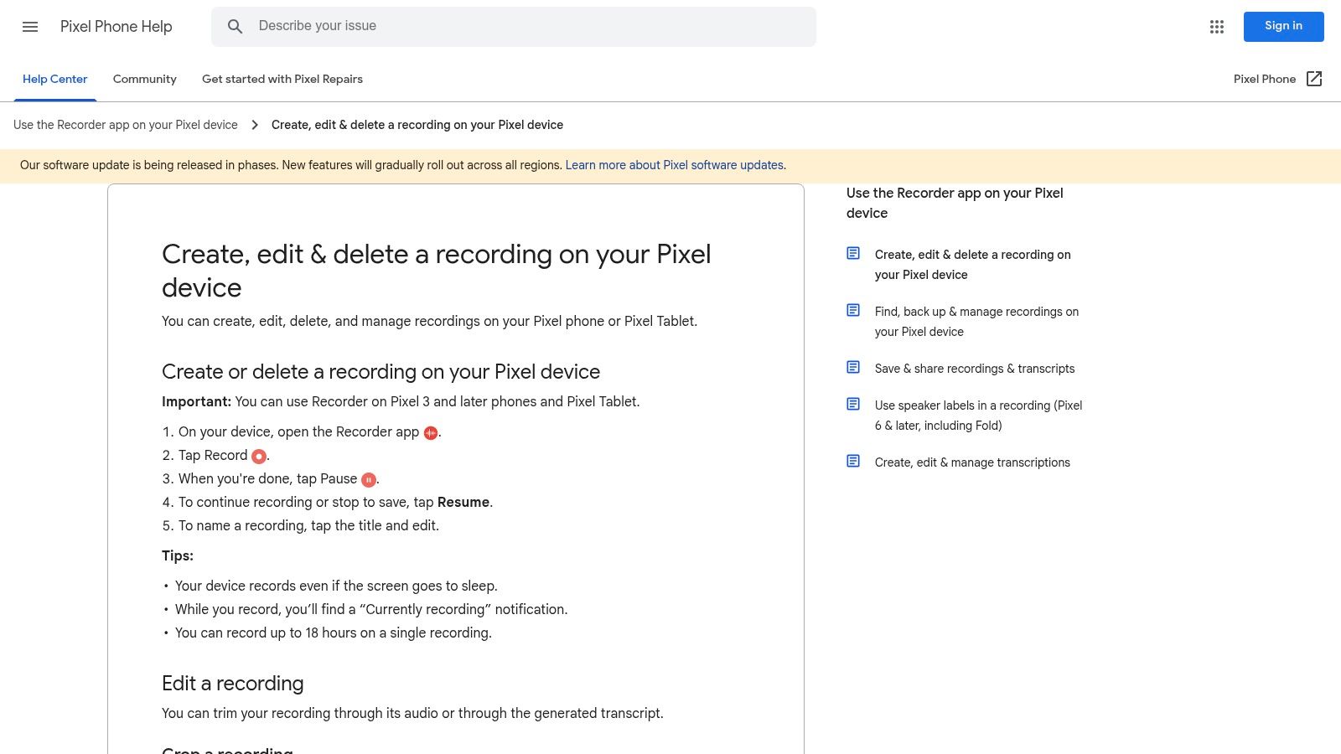Click the Pixel Phone Help logo
The width and height of the screenshot is (1341, 754).
pyautogui.click(x=116, y=27)
